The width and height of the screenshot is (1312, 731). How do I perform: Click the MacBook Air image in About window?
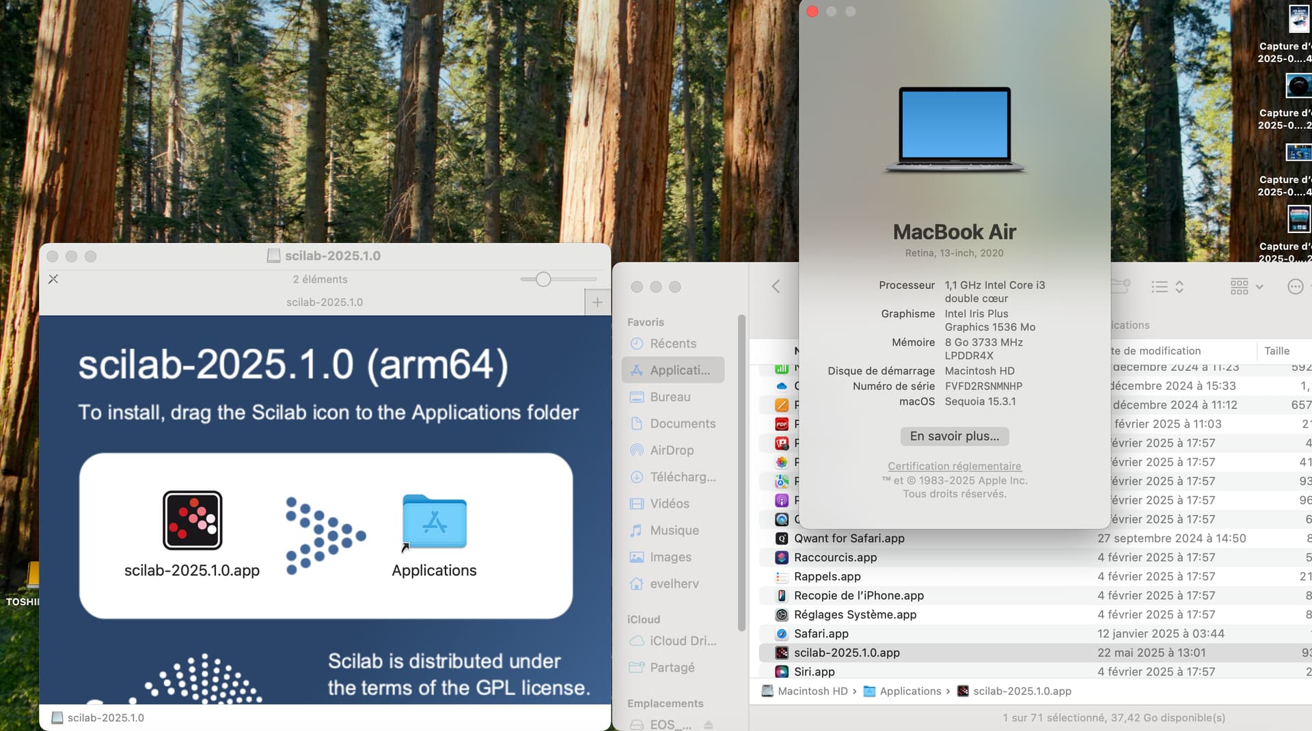(954, 129)
